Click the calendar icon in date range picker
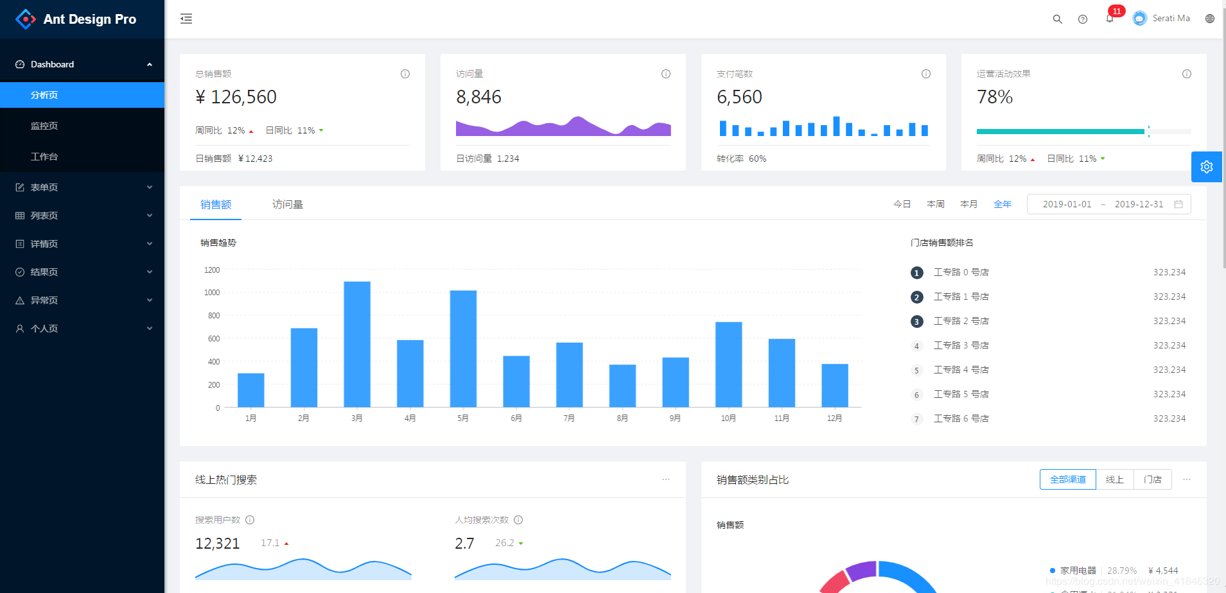 1178,204
